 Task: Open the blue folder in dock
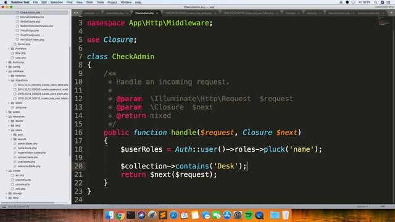pos(275,215)
